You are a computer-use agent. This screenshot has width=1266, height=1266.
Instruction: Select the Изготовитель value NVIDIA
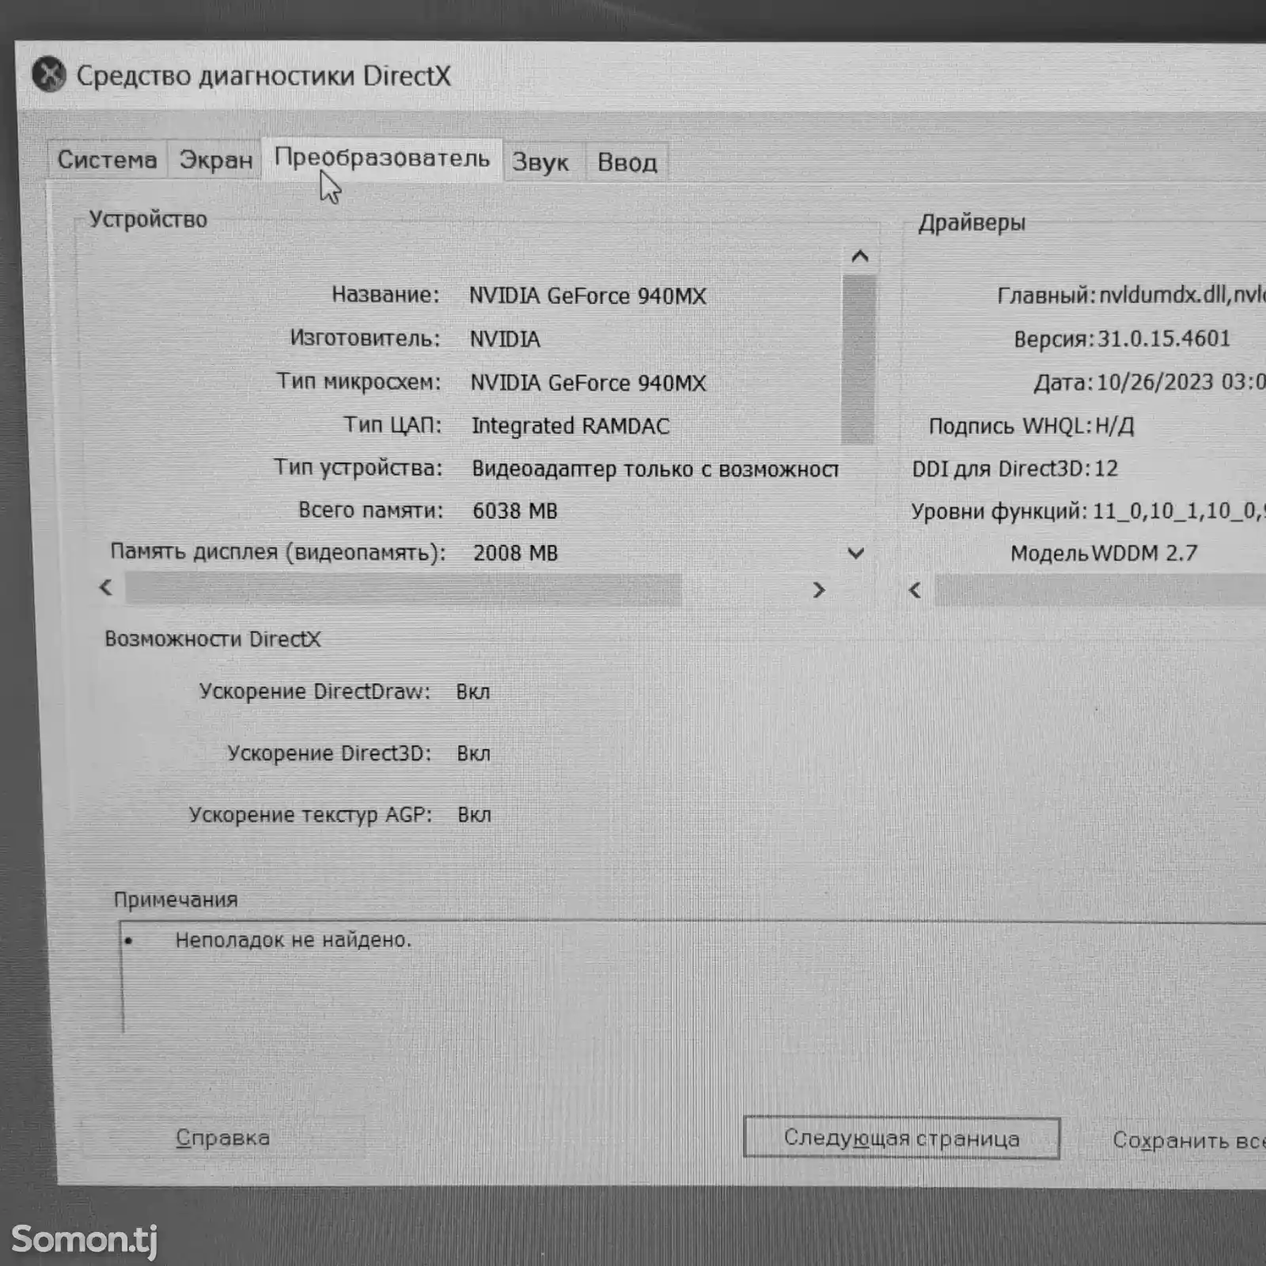pyautogui.click(x=505, y=339)
